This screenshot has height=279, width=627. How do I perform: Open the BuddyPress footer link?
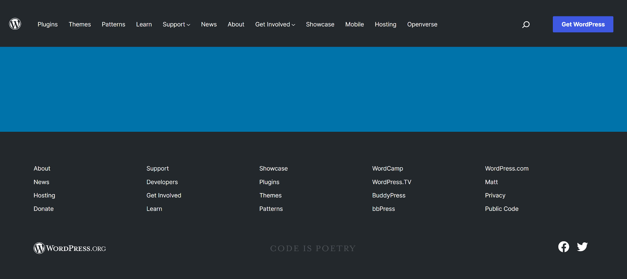pyautogui.click(x=388, y=195)
